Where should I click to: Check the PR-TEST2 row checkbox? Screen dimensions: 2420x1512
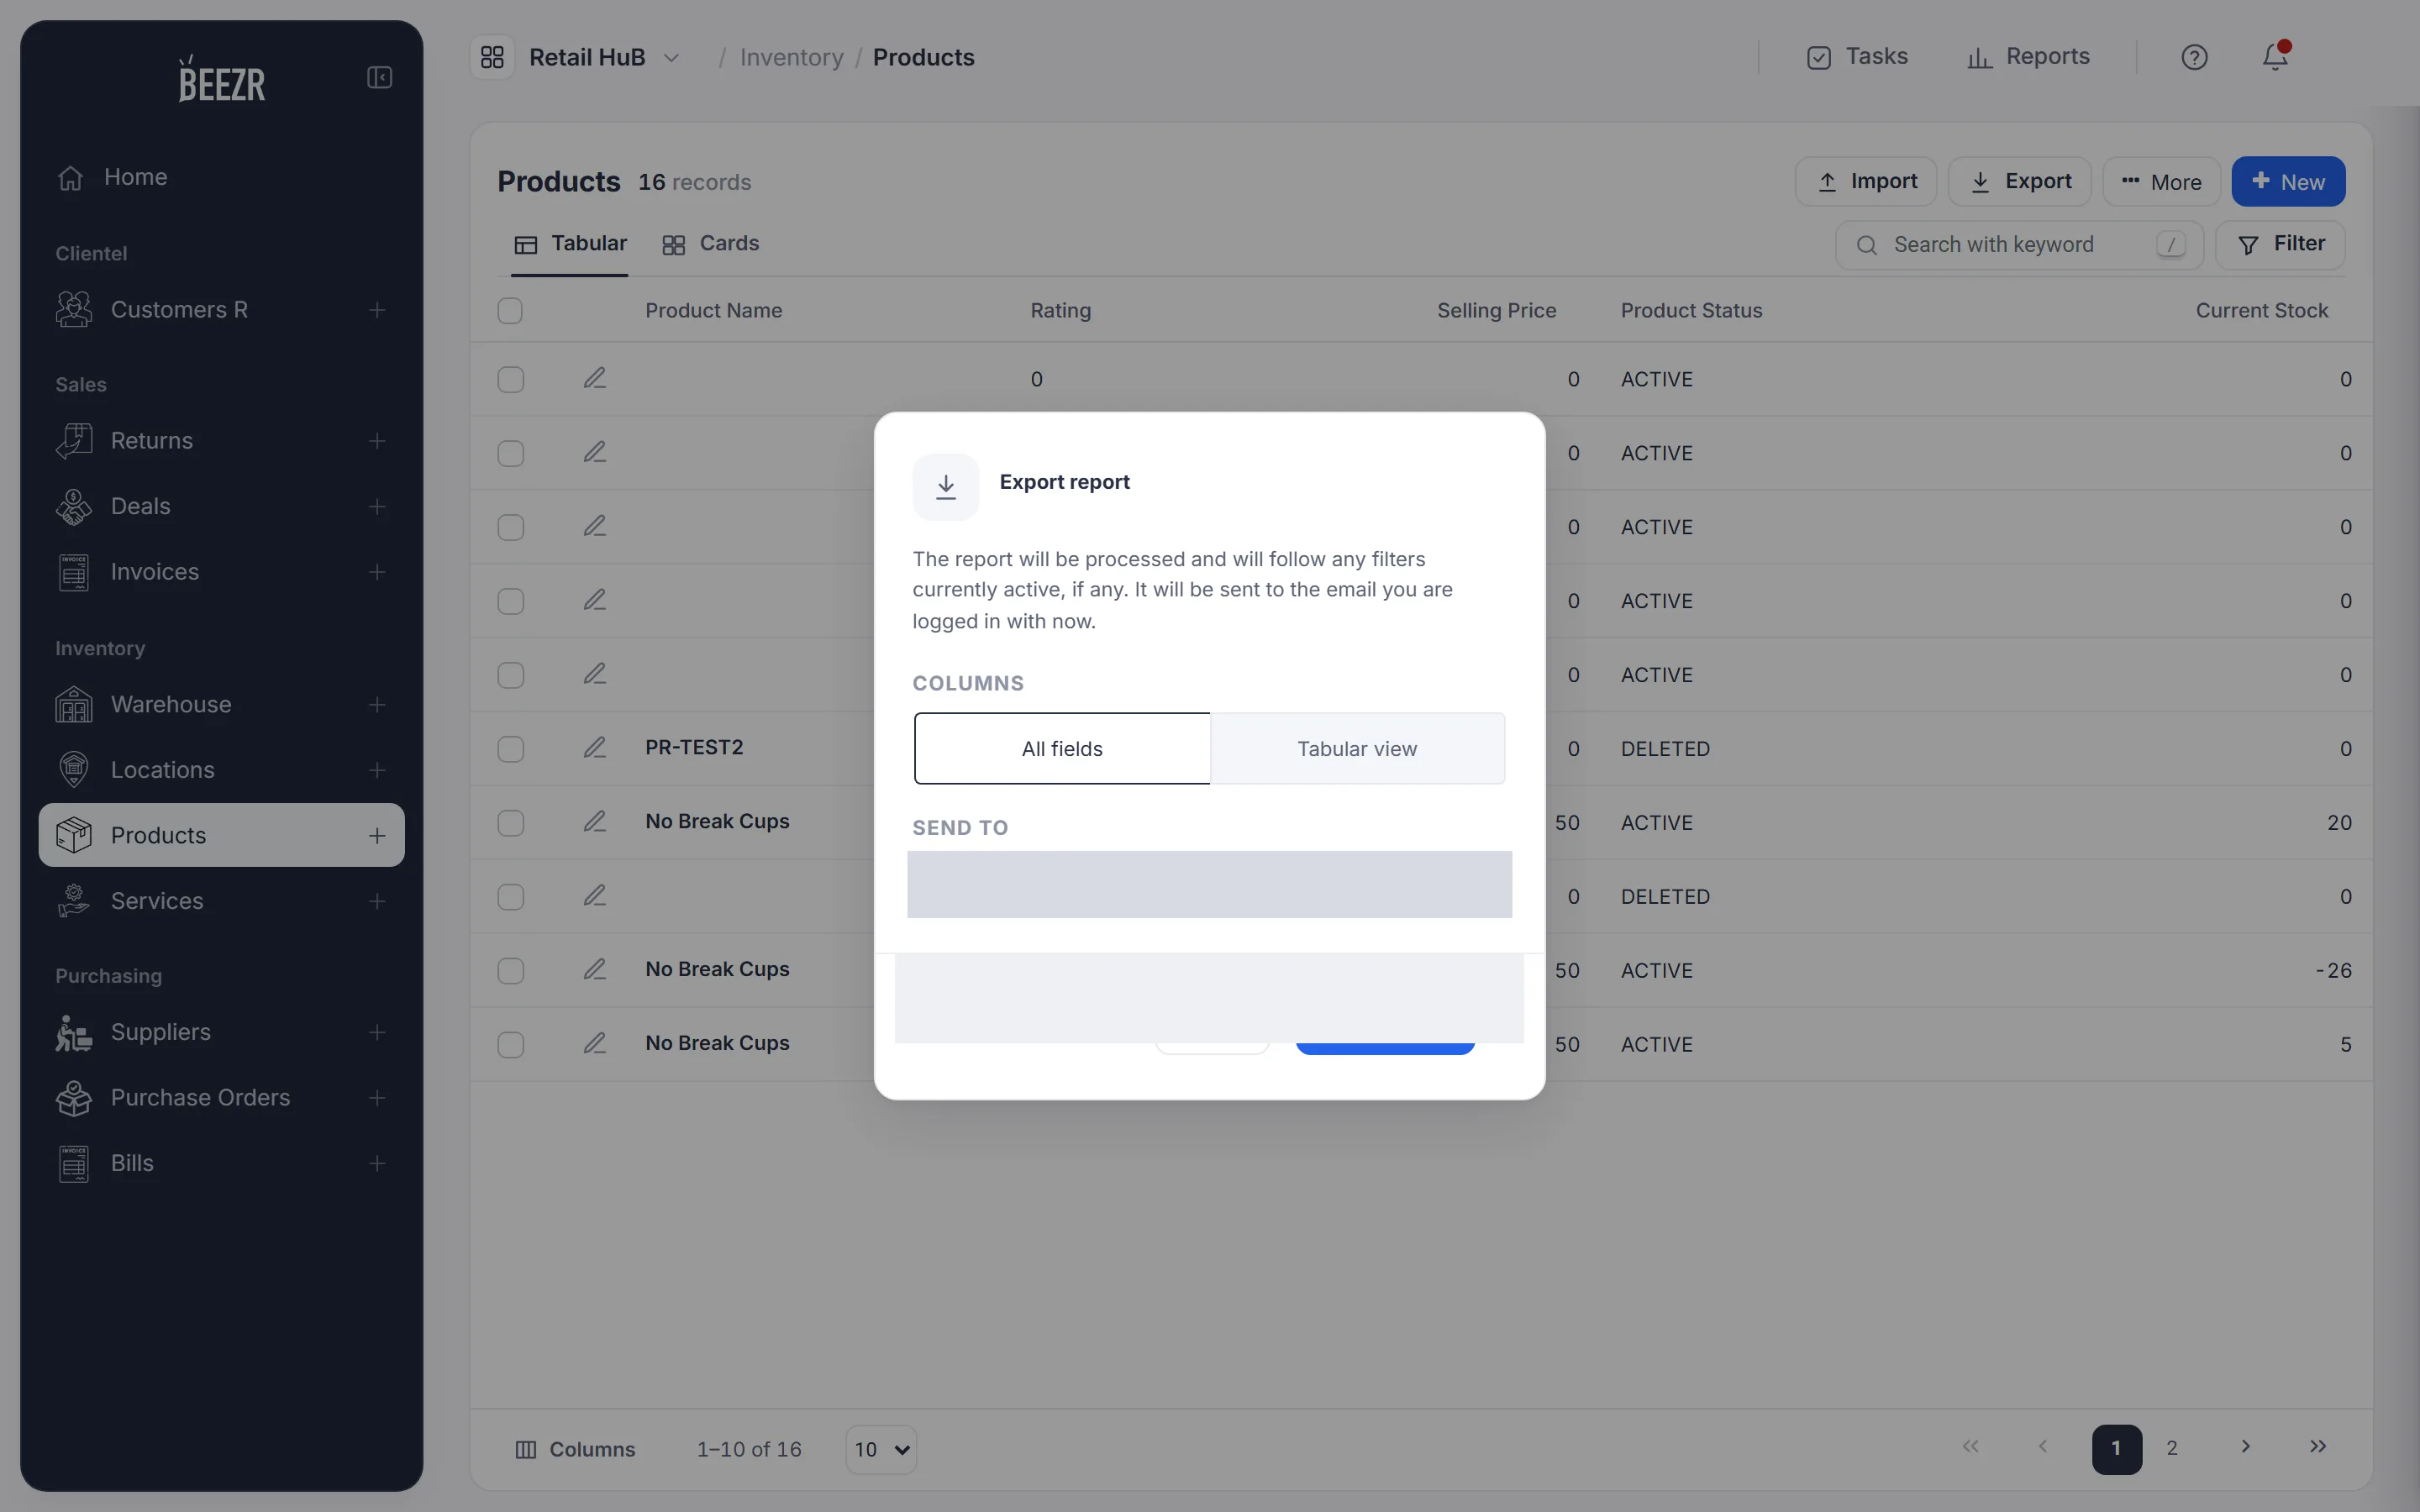(511, 749)
